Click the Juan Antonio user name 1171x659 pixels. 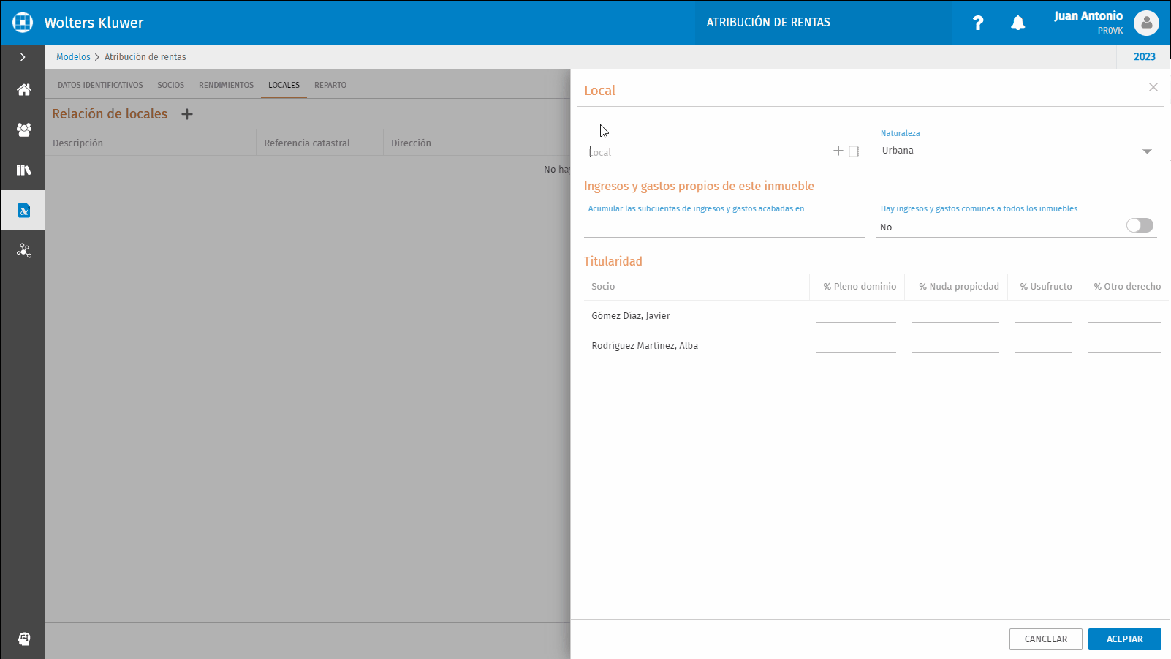click(1088, 16)
